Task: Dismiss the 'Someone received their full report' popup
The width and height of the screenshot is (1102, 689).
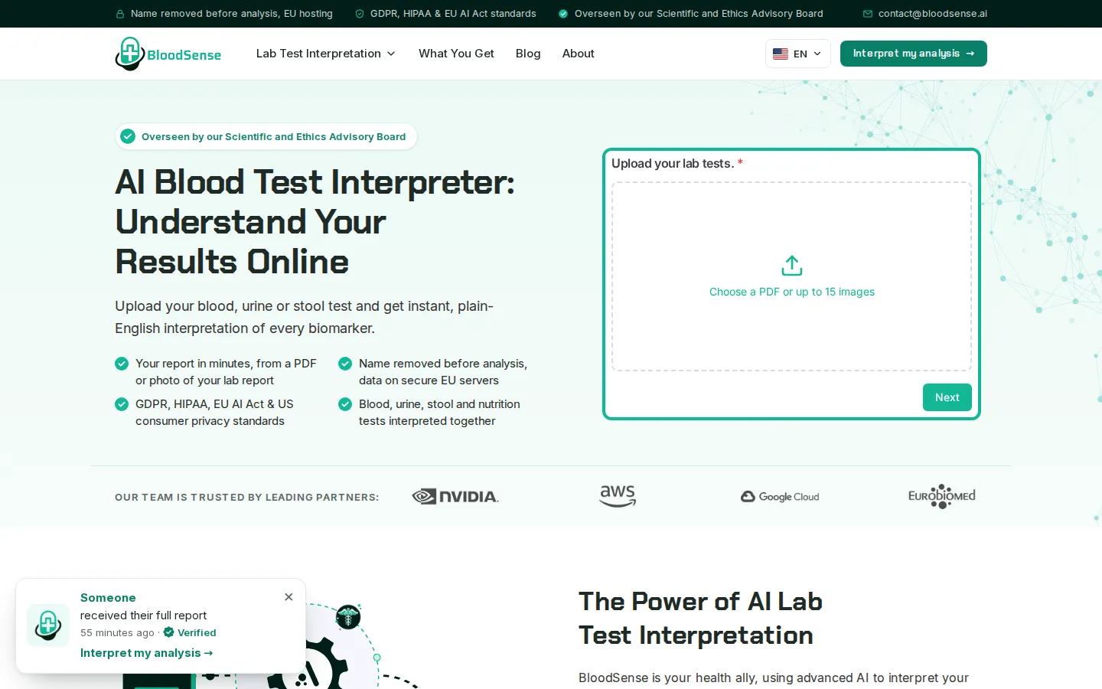Action: [x=289, y=597]
